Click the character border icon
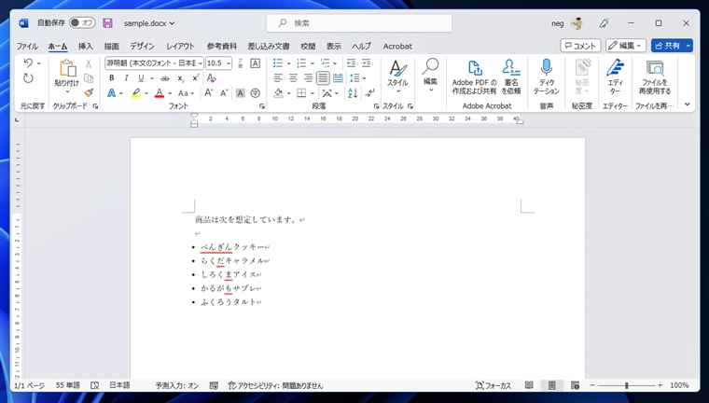The width and height of the screenshot is (709, 403). (x=256, y=63)
